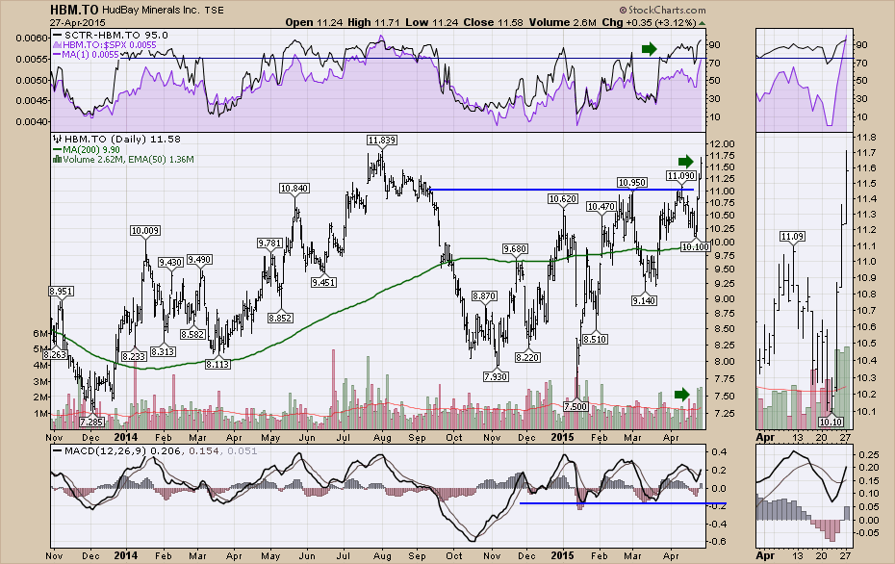Viewport: 895px width, 564px height.
Task: Click the 11.839 peak price label
Action: (x=382, y=140)
